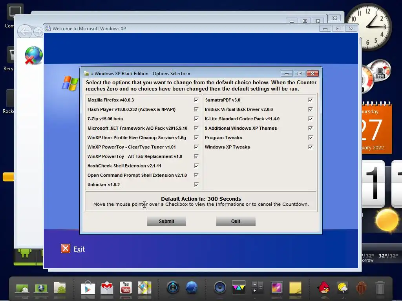Open Maps icon in the dock
402x301 pixels.
[144, 288]
